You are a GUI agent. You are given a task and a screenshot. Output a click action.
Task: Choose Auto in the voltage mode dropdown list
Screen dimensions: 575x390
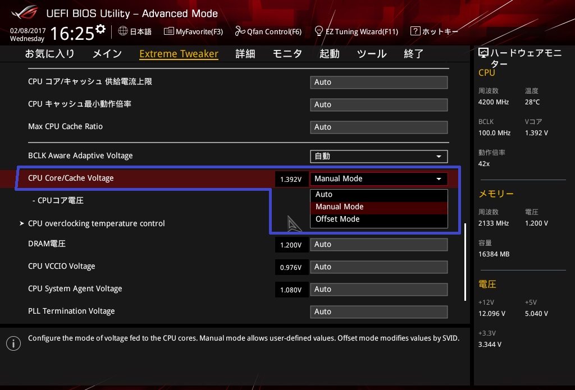(x=379, y=195)
